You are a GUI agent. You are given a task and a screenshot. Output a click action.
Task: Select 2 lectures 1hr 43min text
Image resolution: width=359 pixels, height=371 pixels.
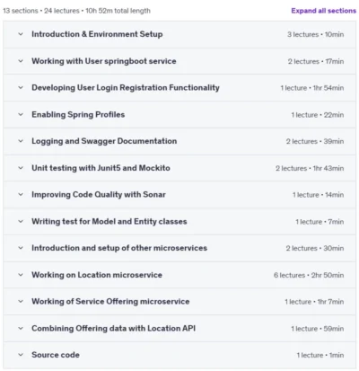310,168
